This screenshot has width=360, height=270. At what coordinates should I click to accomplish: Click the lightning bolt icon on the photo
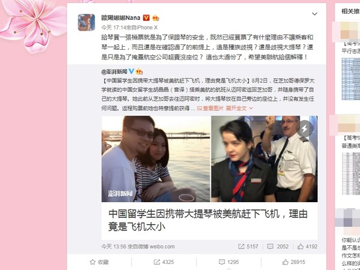tap(305, 129)
